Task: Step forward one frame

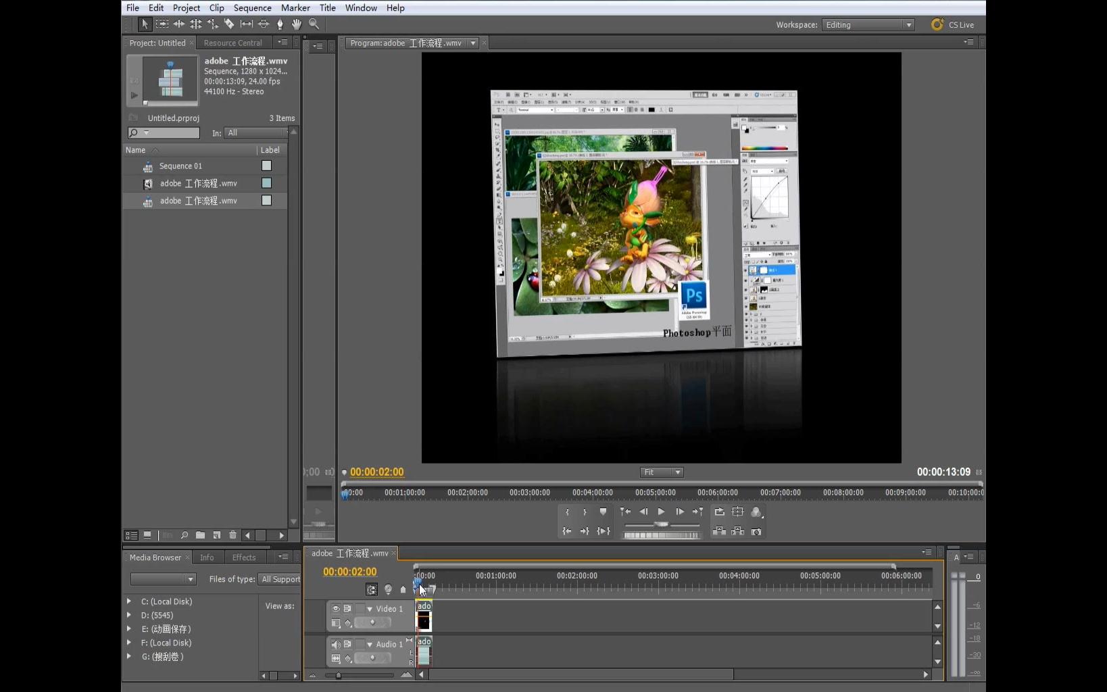Action: pos(679,512)
